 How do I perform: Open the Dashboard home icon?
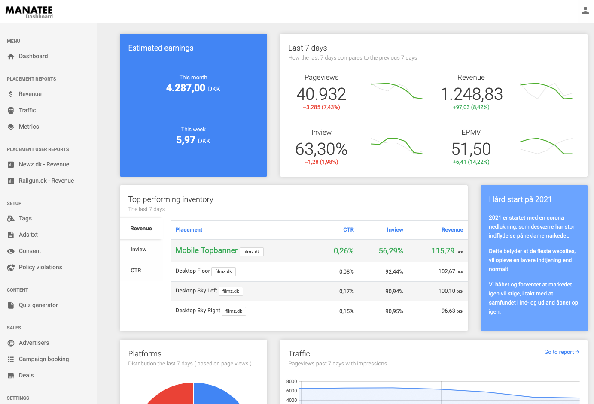point(10,56)
